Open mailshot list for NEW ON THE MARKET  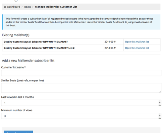137,42
